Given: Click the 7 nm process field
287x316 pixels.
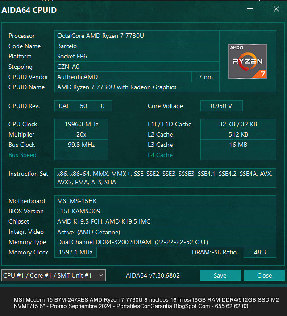Looking at the screenshot, I should pyautogui.click(x=205, y=77).
